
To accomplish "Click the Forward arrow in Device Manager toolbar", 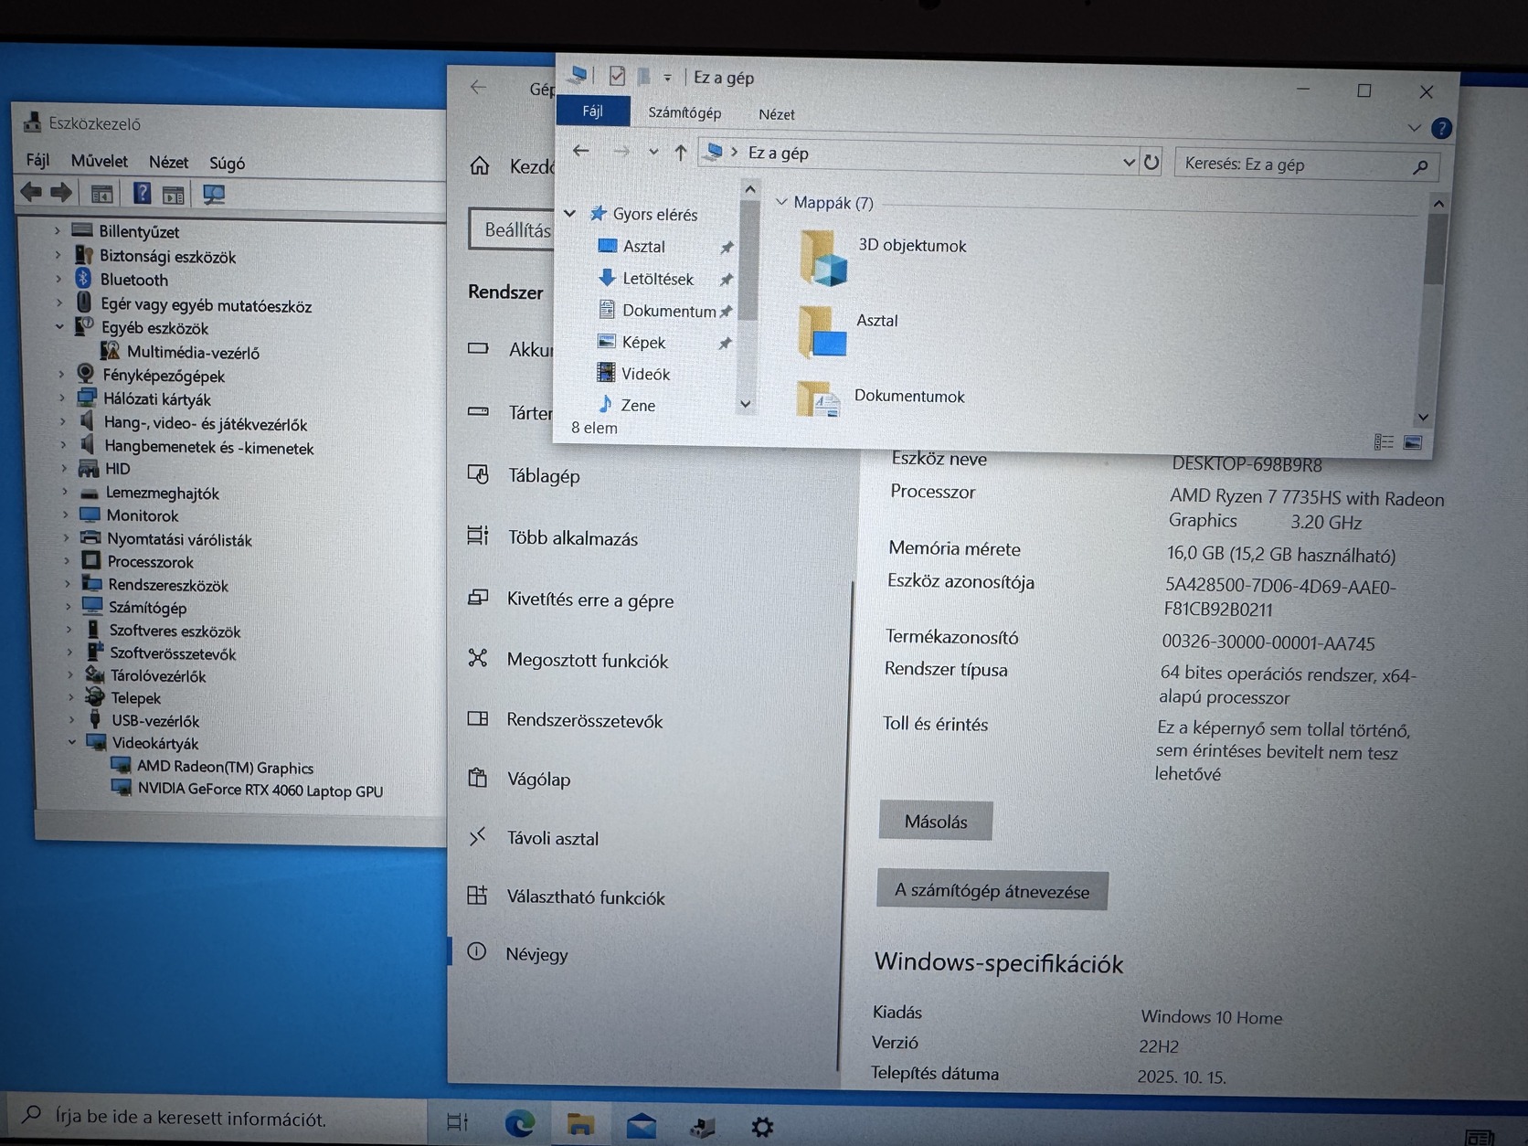I will [x=61, y=192].
